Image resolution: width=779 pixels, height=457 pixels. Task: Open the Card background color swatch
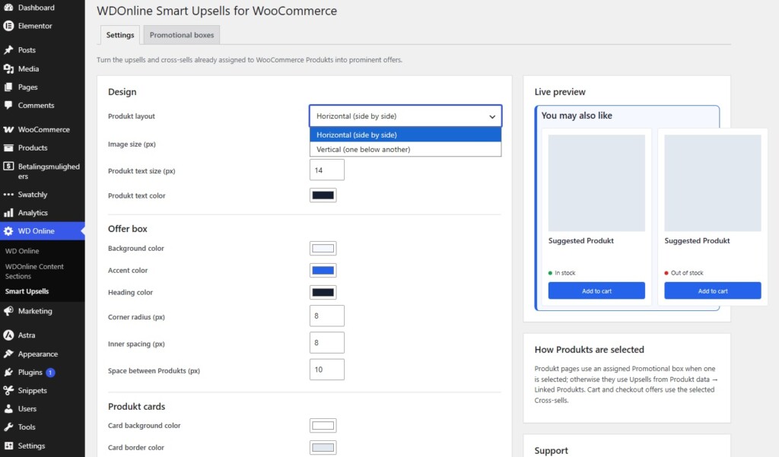pos(323,426)
